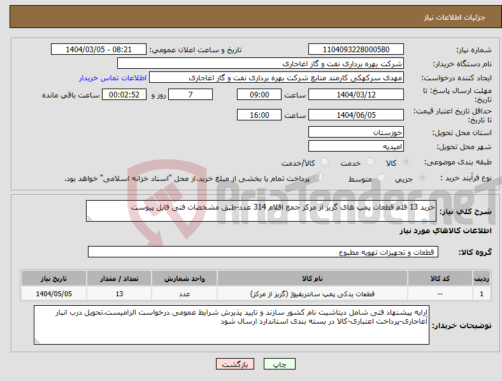
Task: Toggle the اسناد خزانه اسلامی payment checkbox
Action: (319, 177)
